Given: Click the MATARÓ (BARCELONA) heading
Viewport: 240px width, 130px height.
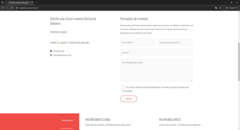Looking at the screenshot, I should click(98, 119).
